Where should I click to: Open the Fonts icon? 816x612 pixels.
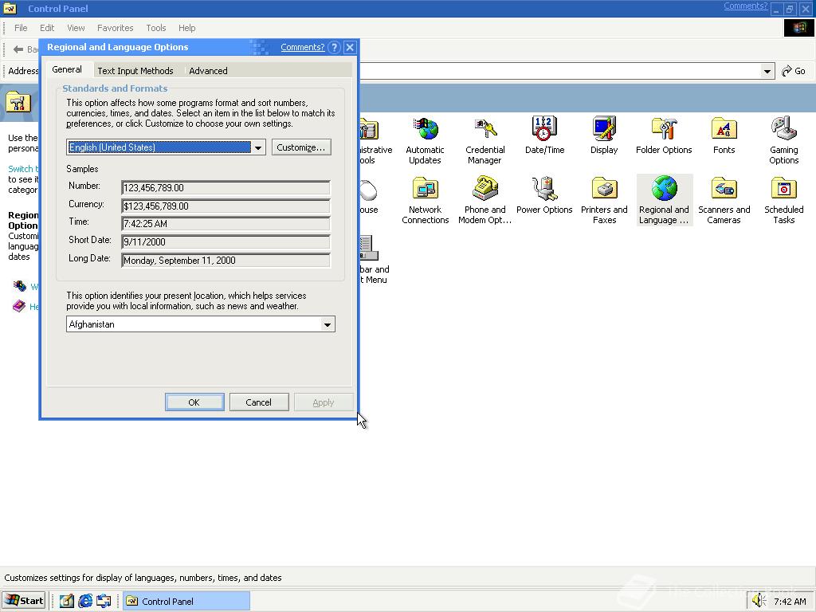(724, 135)
